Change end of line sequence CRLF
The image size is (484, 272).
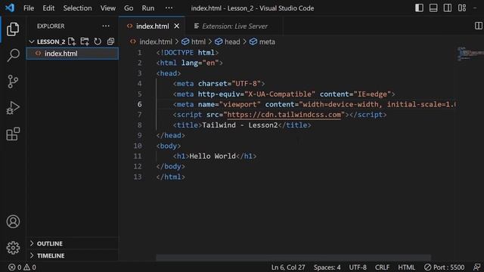tap(382, 267)
